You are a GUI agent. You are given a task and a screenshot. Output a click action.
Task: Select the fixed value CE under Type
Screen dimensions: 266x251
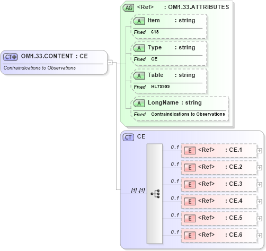click(x=154, y=59)
